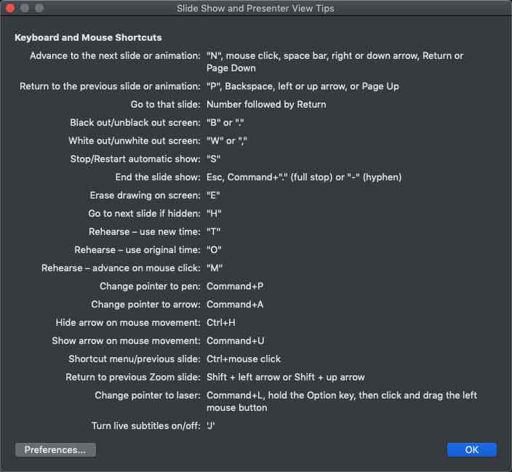Click the grey minimize window button
This screenshot has height=472, width=512.
click(25, 8)
